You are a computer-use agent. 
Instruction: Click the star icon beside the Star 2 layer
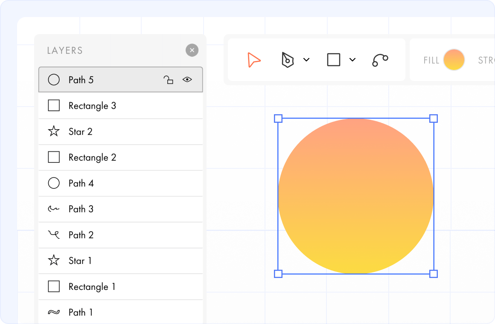tap(54, 131)
